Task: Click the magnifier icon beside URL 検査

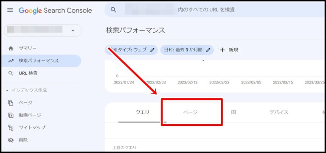Action: click(11, 73)
